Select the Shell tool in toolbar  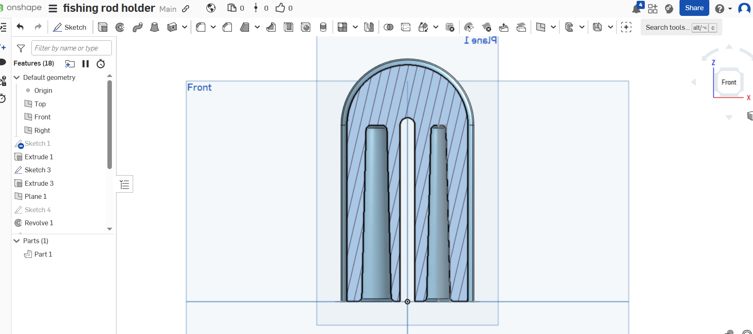(x=288, y=27)
